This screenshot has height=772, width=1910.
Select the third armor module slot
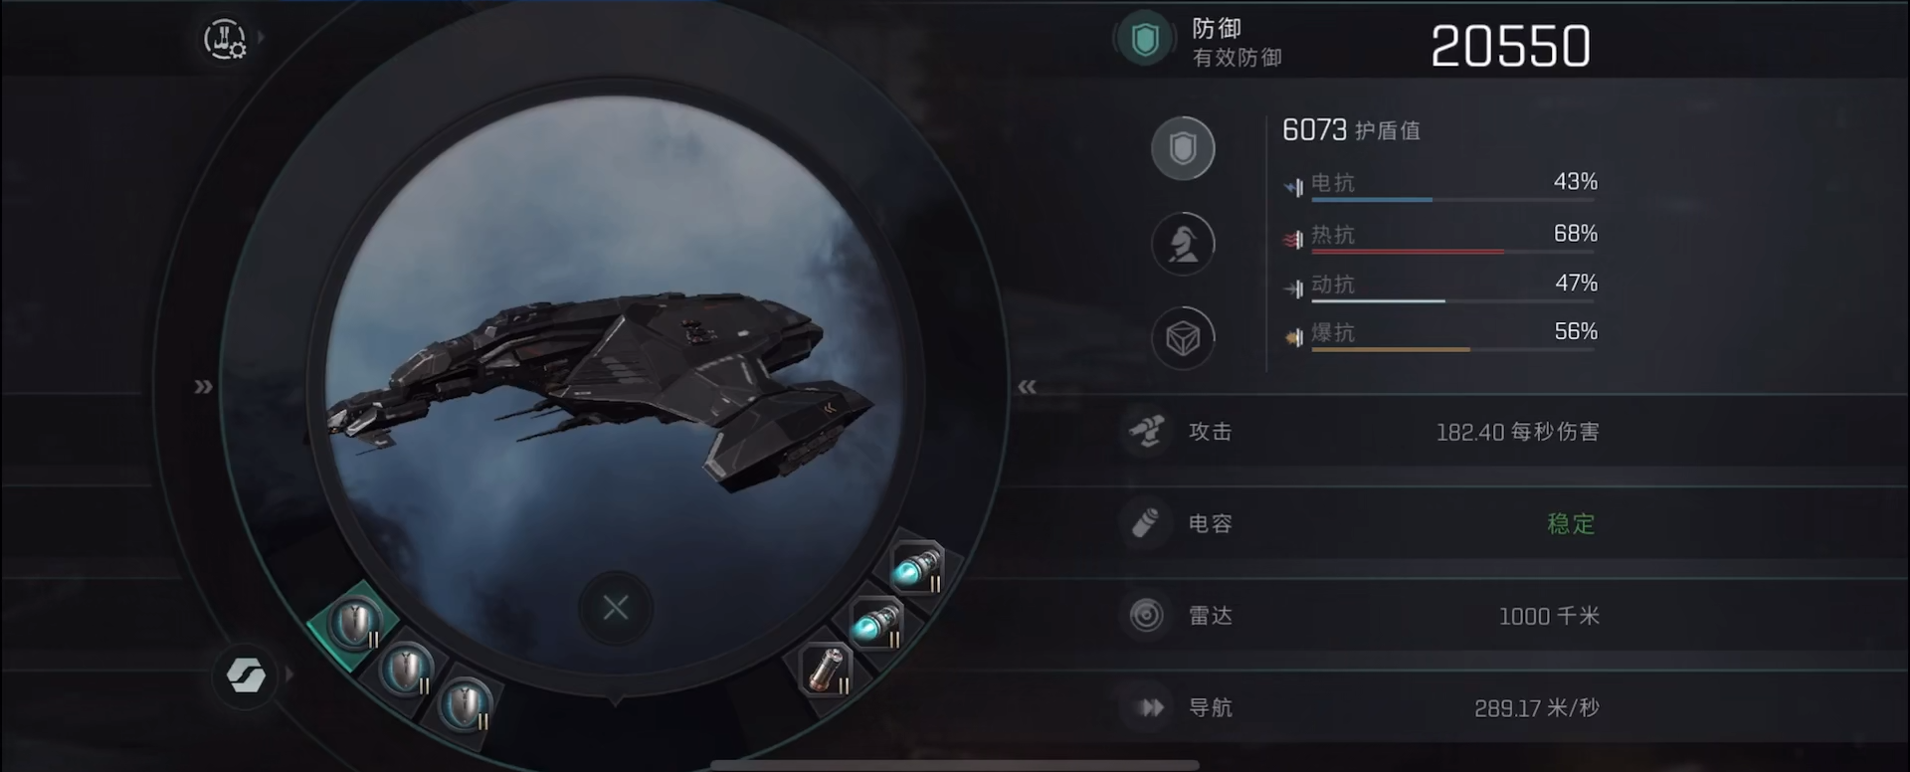coord(465,704)
